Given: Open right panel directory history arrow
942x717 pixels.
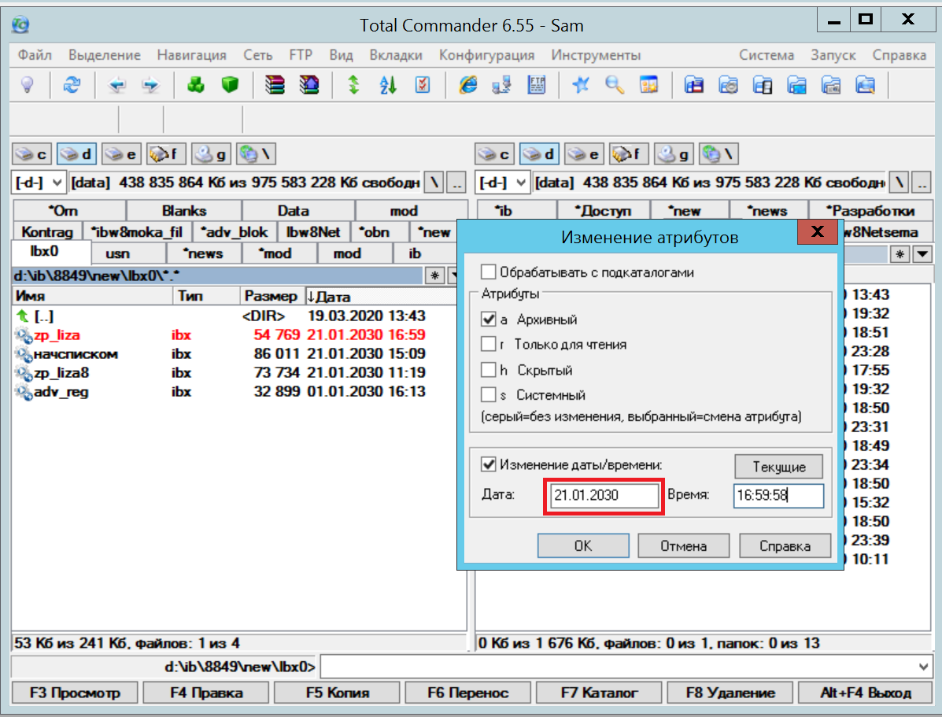Looking at the screenshot, I should tap(922, 254).
